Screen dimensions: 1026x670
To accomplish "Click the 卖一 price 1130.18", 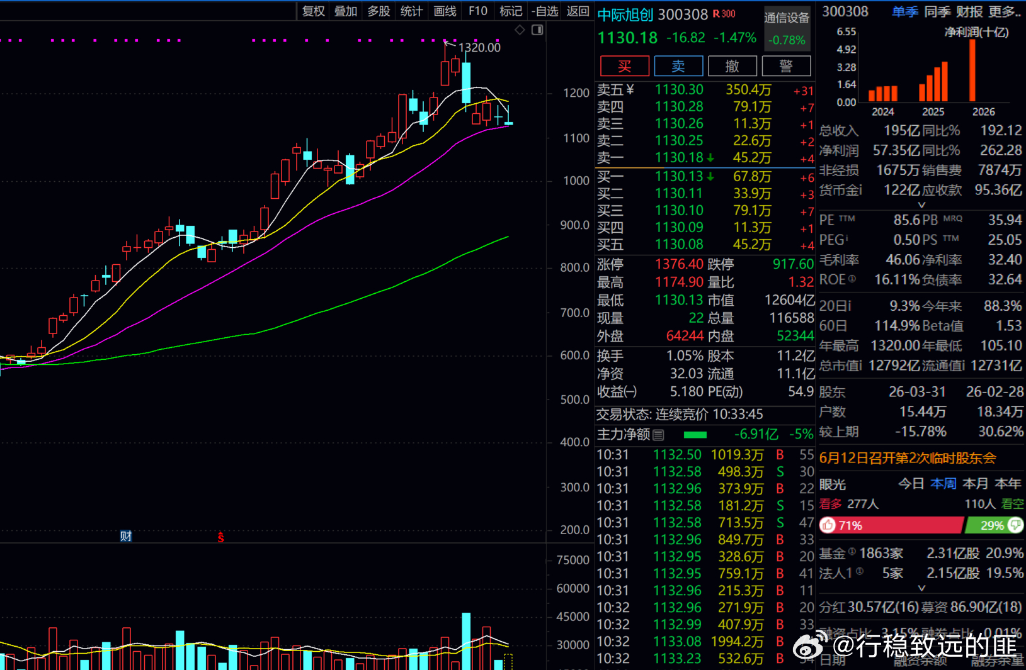I will point(679,158).
